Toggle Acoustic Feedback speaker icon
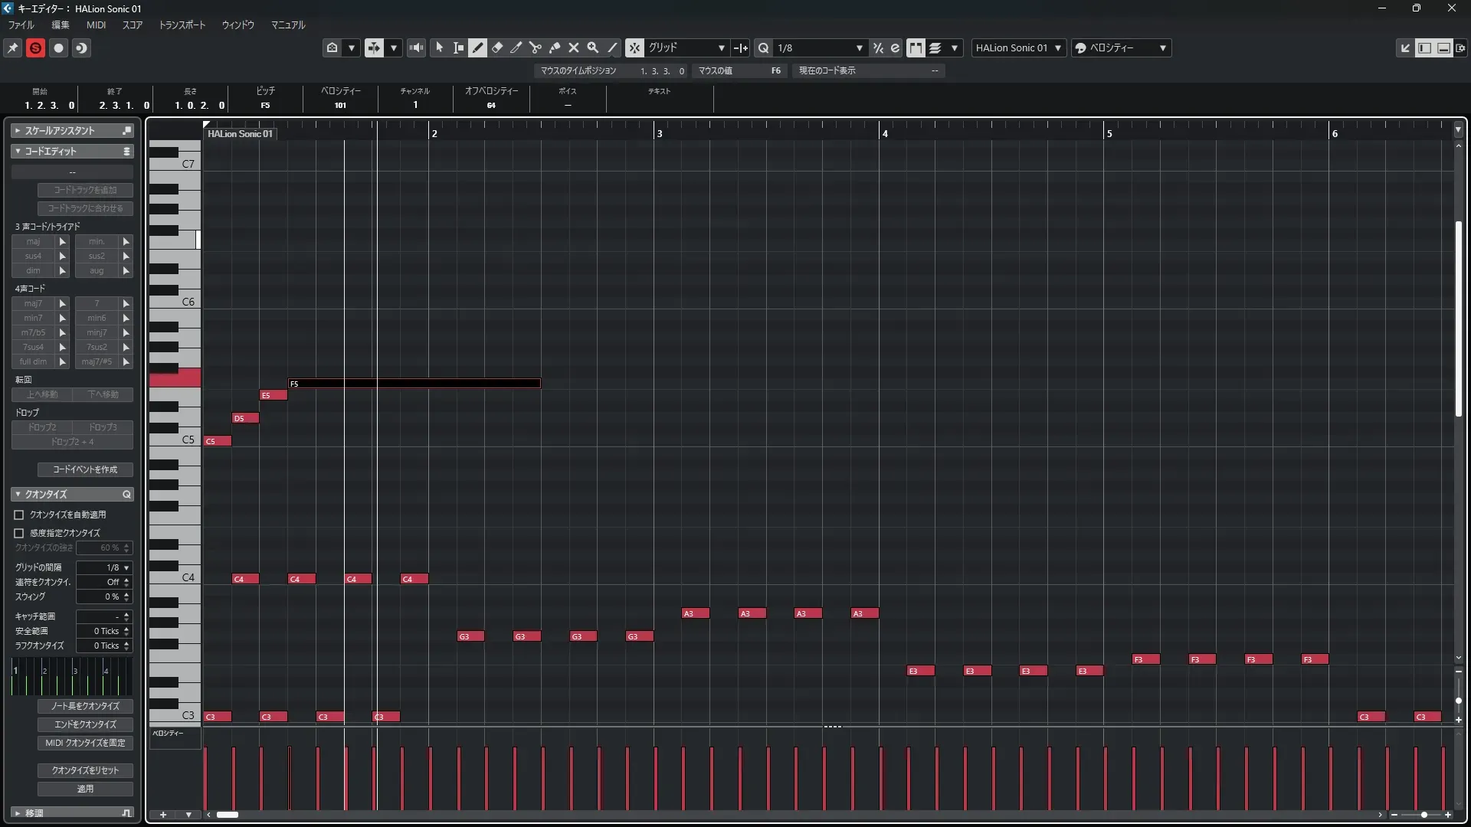This screenshot has width=1471, height=827. point(416,47)
